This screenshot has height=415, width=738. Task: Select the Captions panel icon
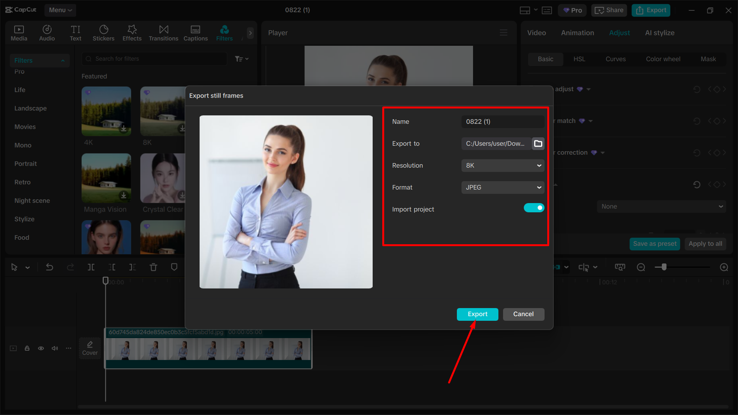[x=195, y=32]
